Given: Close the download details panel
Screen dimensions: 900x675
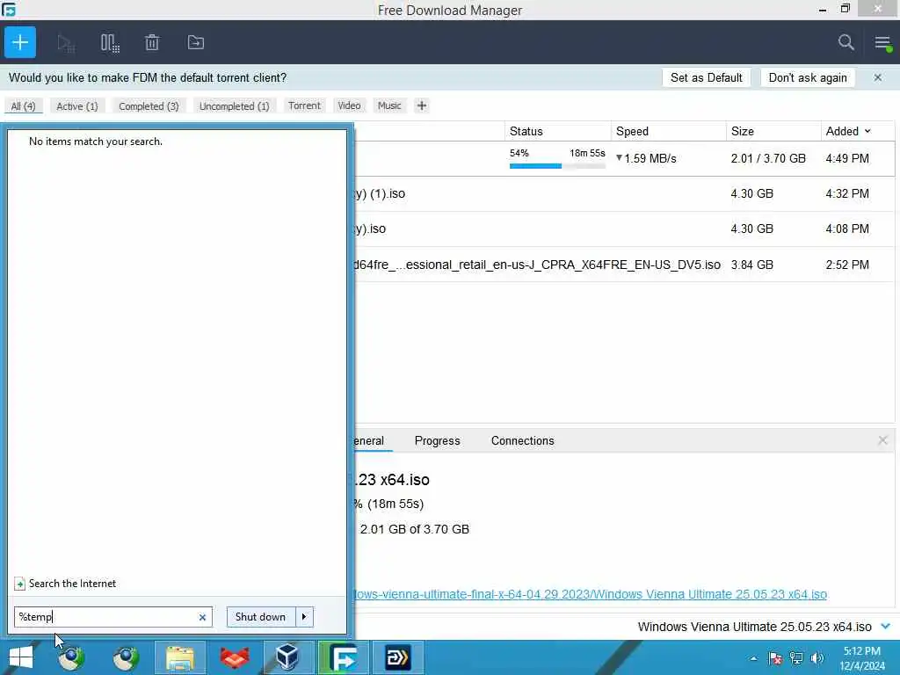Looking at the screenshot, I should [882, 440].
